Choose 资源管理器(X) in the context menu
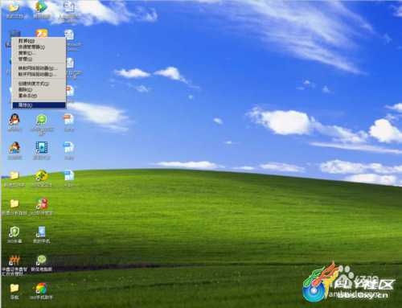 39,47
